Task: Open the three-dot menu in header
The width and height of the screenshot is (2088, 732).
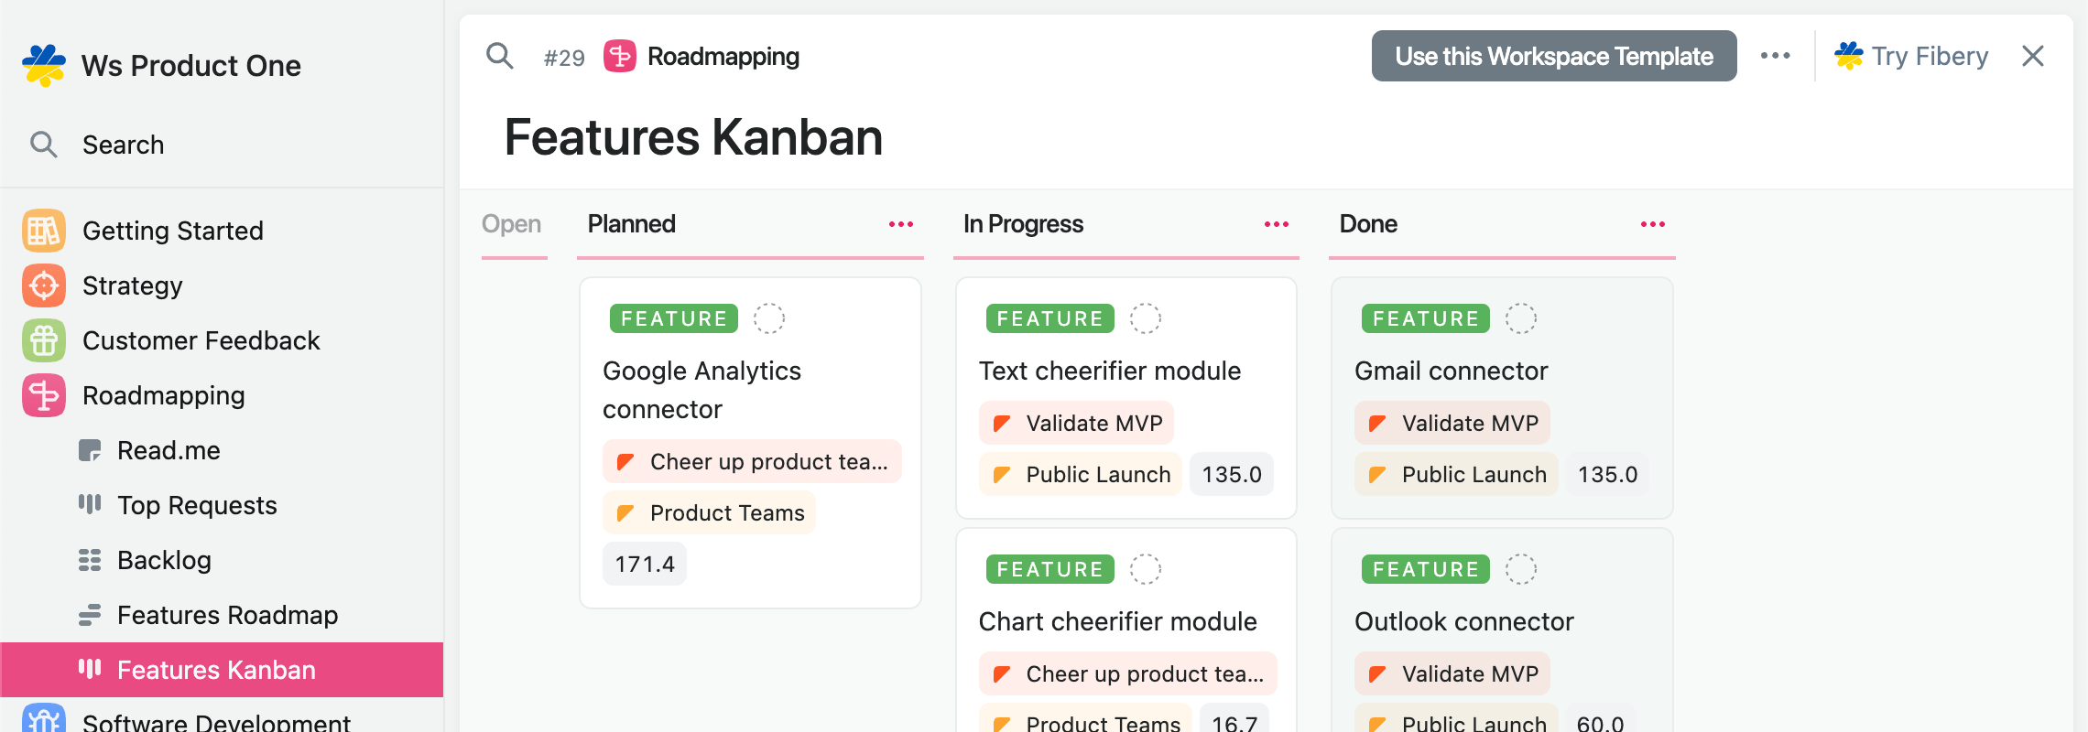Action: 1776,56
